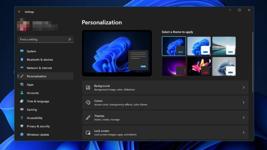Screen dimensions: 267x150
Task: Expand Themes chevron arrow
Action: tap(244, 117)
